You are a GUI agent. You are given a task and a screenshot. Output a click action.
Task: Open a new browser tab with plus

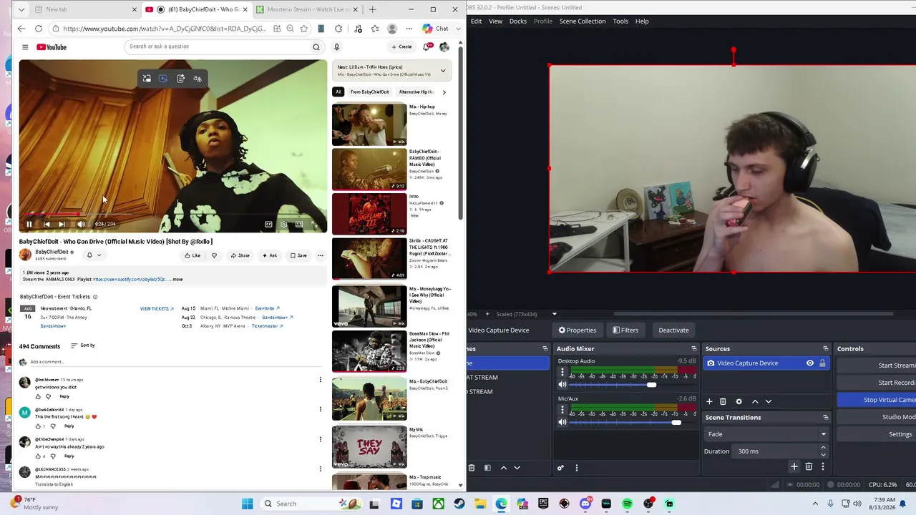[372, 9]
